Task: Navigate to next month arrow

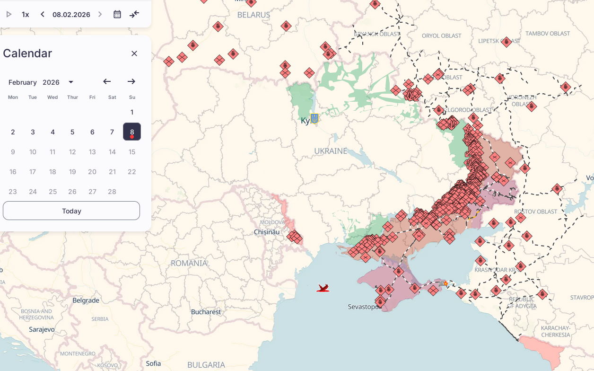Action: (131, 82)
